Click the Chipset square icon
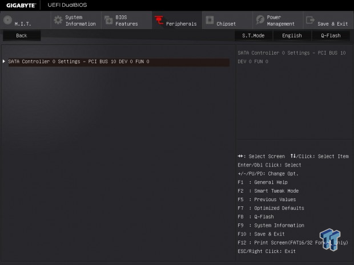Viewport: 354px width, 265px height. (x=210, y=20)
